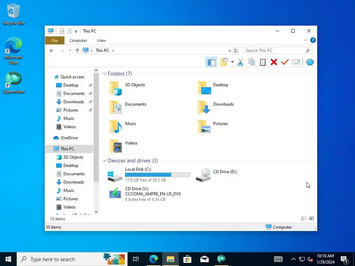Image resolution: width=355 pixels, height=266 pixels.
Task: Select 3D Objects under This PC tree
Action: click(70, 157)
